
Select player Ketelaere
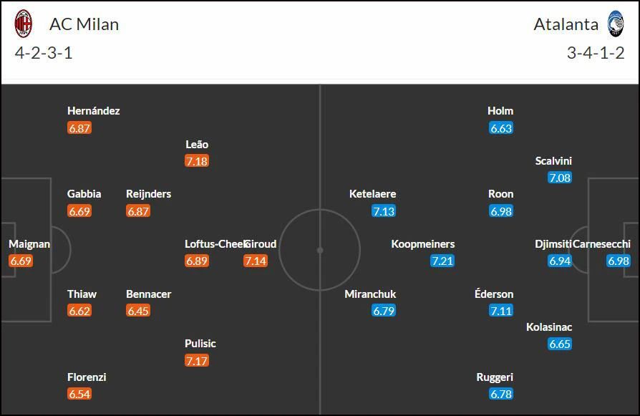pos(373,193)
